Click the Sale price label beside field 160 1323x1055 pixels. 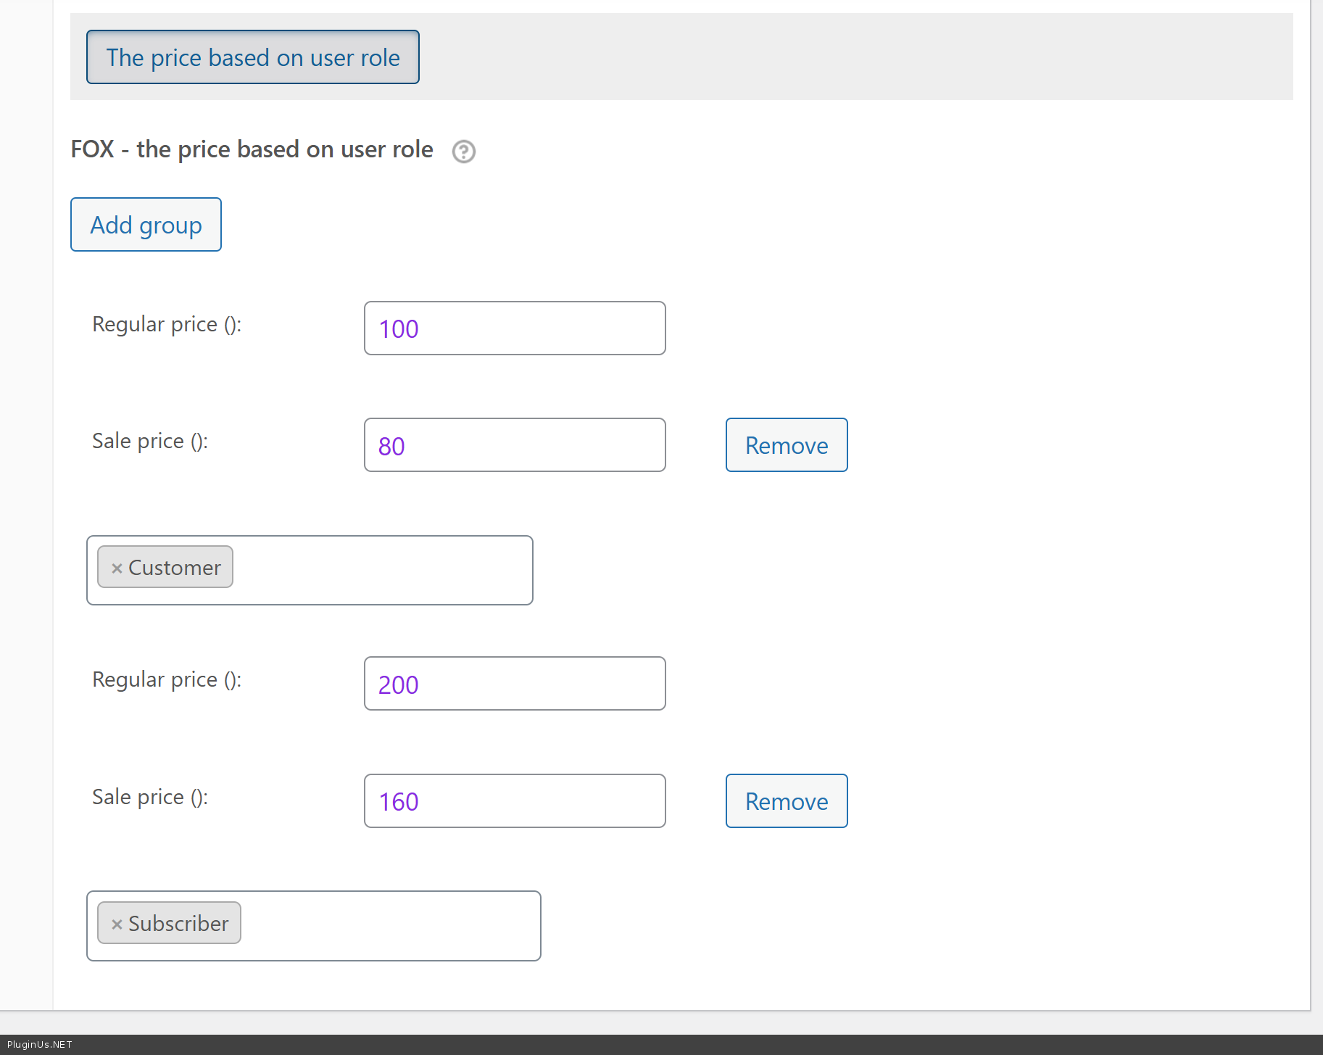pos(150,797)
